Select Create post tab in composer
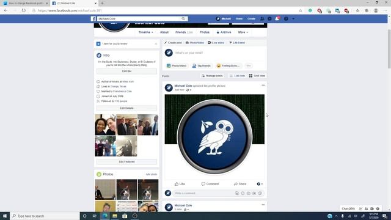Screen dimensions: 391x220 coord(173,43)
